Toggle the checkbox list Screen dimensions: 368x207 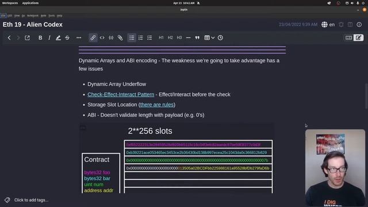pos(149,38)
